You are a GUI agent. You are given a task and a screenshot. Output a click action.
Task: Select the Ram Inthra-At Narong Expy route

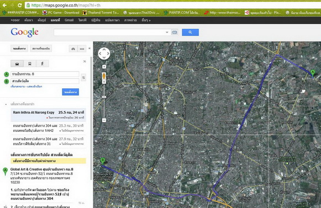pyautogui.click(x=48, y=115)
